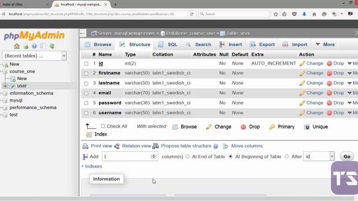This screenshot has width=358, height=201.
Task: Tick checkbox for firstname column row
Action: tap(86, 73)
